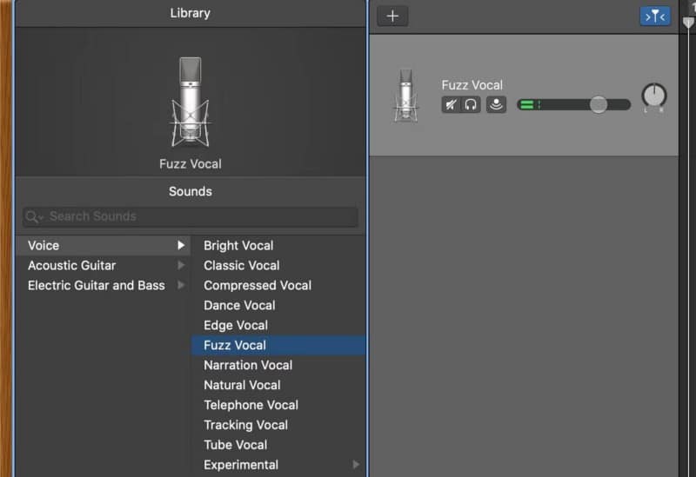
Task: Expand Electric Guitar and Bass category arrow
Action: [181, 285]
